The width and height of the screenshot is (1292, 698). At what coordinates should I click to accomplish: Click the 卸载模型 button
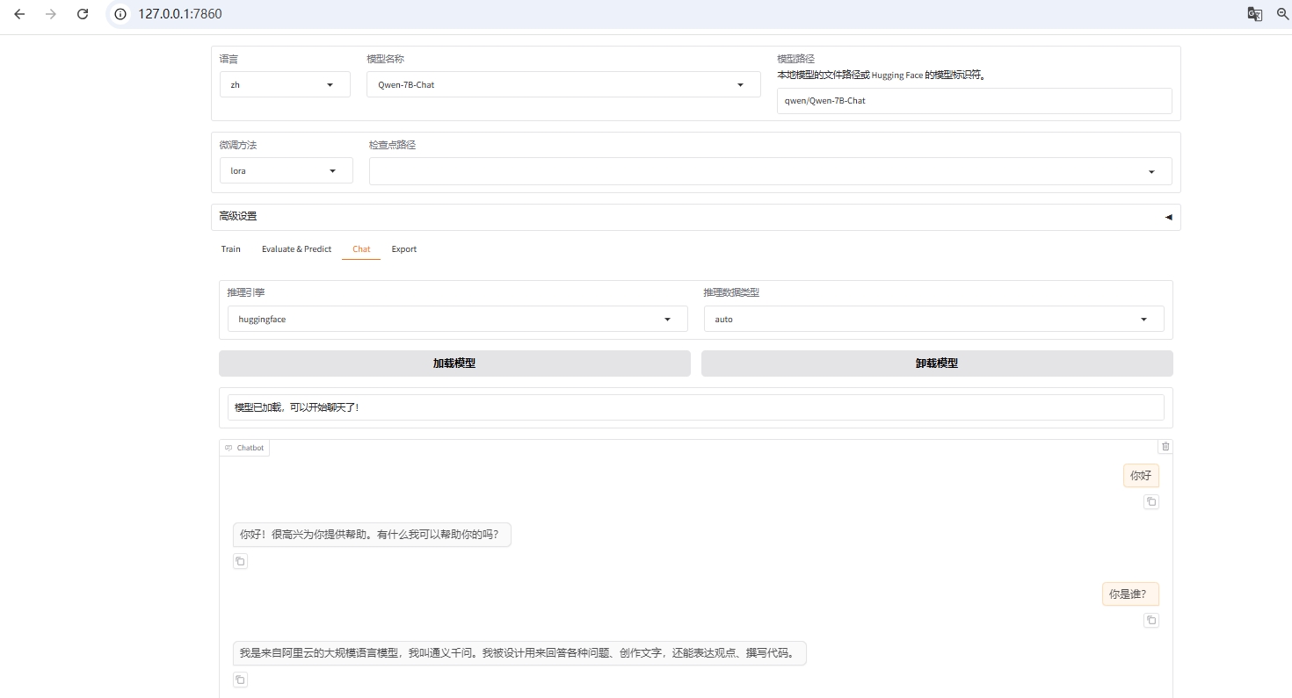pos(936,363)
